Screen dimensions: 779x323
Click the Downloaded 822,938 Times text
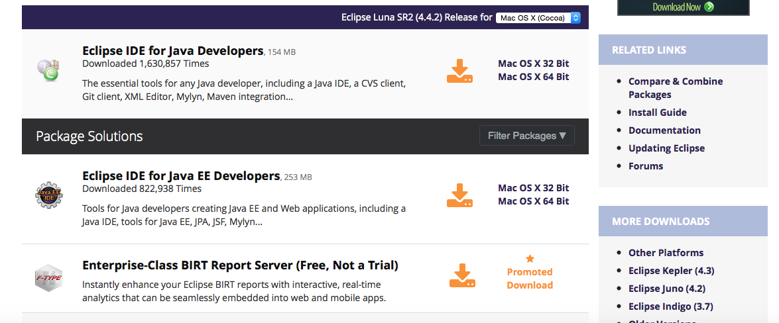[x=142, y=189]
